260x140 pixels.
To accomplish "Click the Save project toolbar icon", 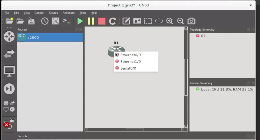I will pos(31,21).
